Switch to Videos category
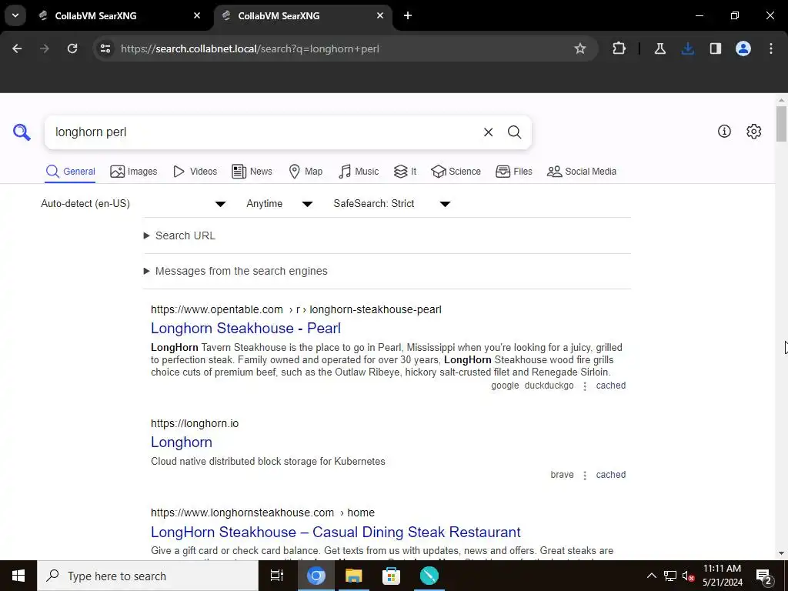 click(195, 172)
